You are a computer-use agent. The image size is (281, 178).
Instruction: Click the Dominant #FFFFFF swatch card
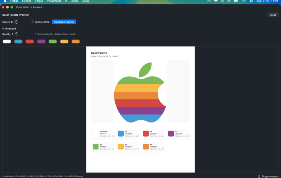pyautogui.click(x=103, y=134)
